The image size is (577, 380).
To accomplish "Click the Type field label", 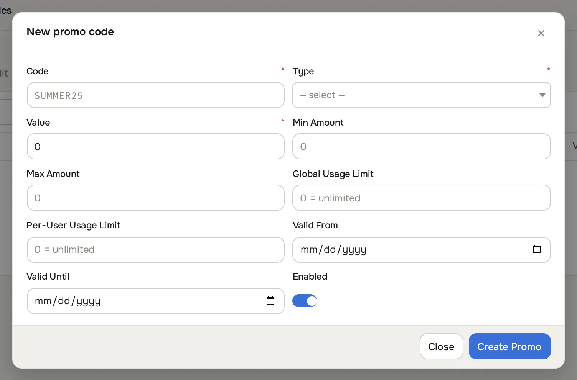I will click(303, 72).
